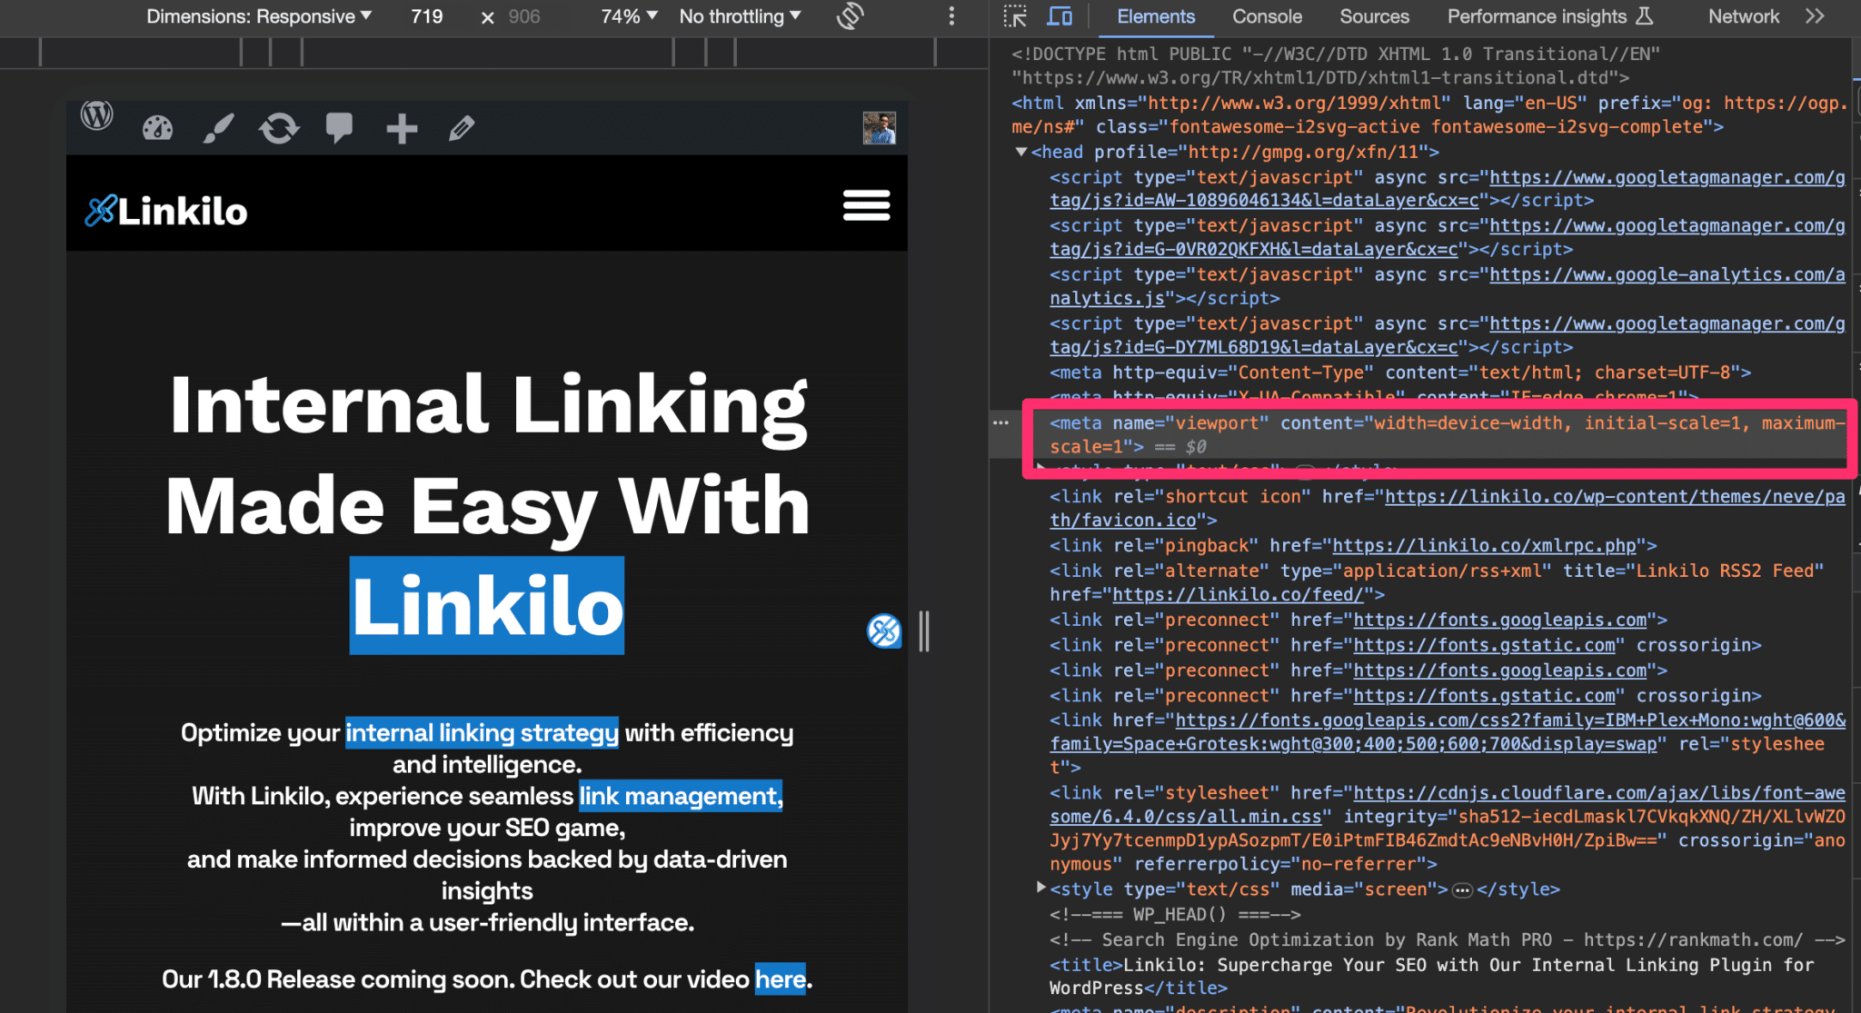Image resolution: width=1861 pixels, height=1013 pixels.
Task: Open the site health gauge icon
Action: pos(157,128)
